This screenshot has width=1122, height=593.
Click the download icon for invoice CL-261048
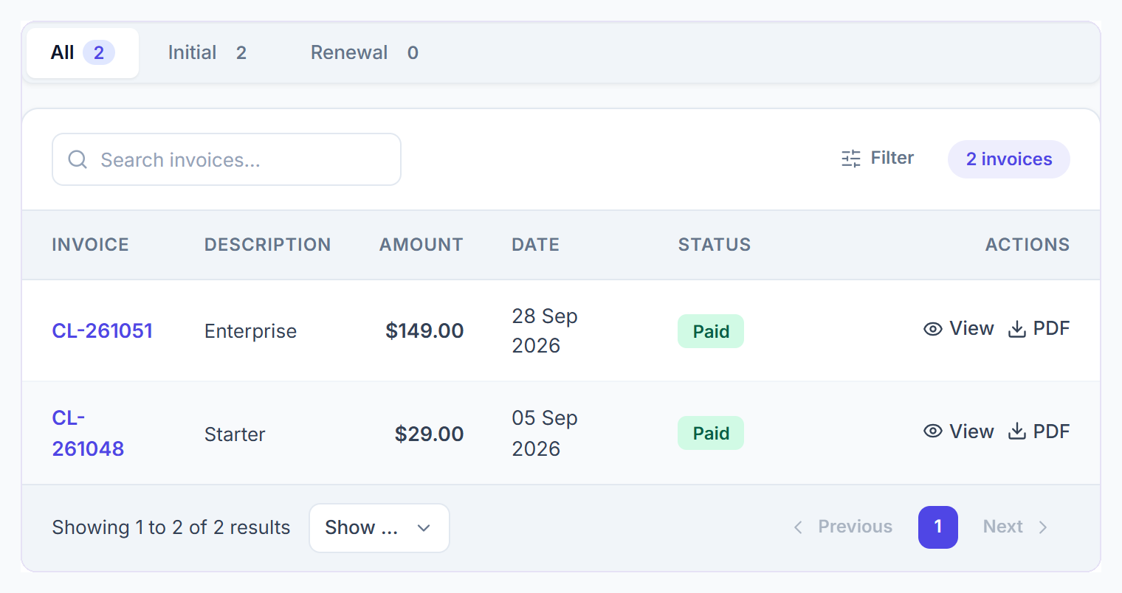(1017, 431)
